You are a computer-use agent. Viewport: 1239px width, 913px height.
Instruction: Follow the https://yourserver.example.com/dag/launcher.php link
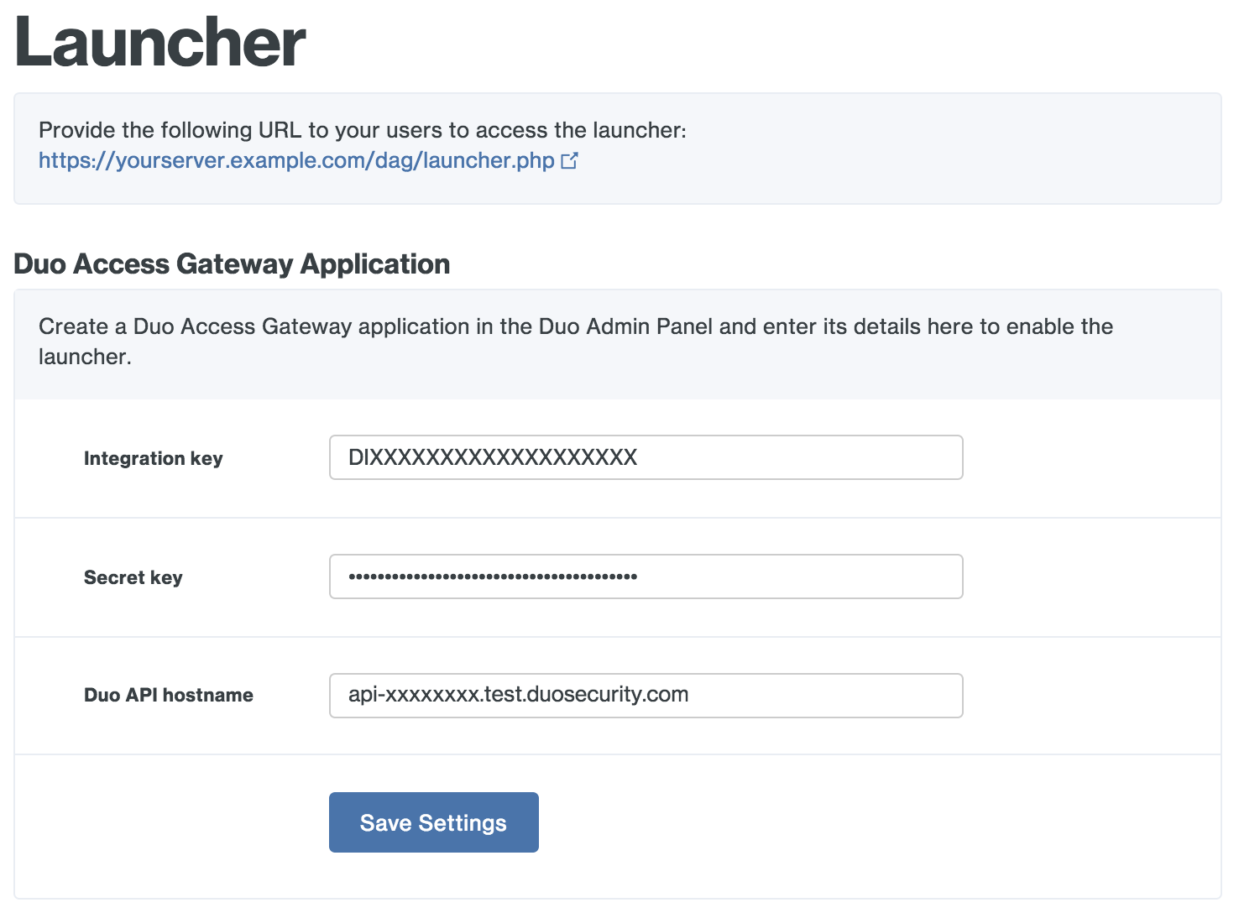[294, 160]
